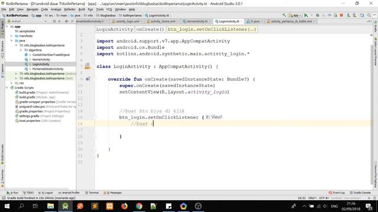Toggle the Structure side tool window
This screenshot has width=378, height=212.
click(2, 49)
